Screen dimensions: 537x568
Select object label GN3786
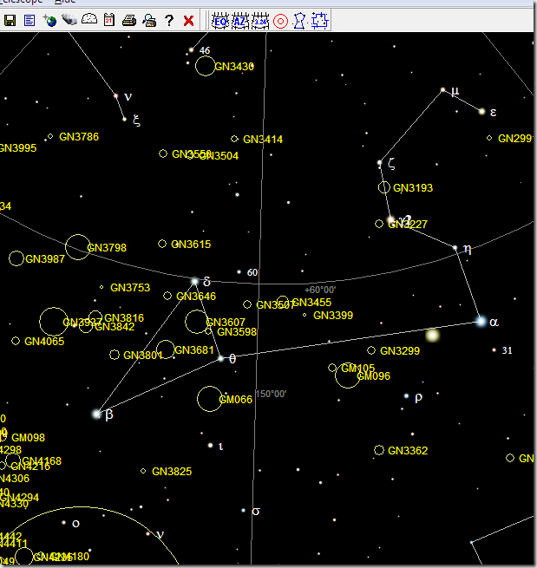(79, 137)
